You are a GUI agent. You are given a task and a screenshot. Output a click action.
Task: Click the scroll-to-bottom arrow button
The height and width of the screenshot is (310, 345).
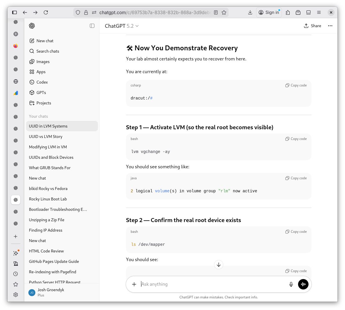[x=219, y=265]
